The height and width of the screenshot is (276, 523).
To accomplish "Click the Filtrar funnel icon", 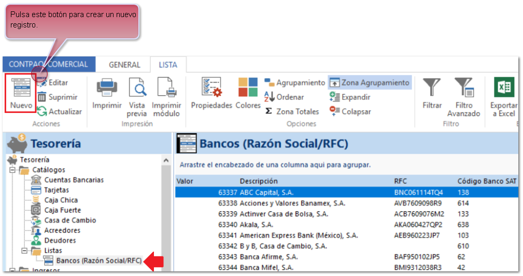I will [x=432, y=88].
